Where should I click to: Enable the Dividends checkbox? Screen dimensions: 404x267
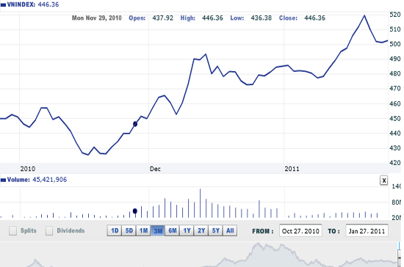pos(49,231)
